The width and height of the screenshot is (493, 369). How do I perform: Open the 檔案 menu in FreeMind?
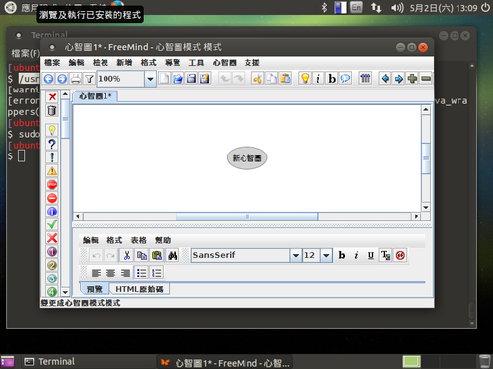[x=52, y=63]
